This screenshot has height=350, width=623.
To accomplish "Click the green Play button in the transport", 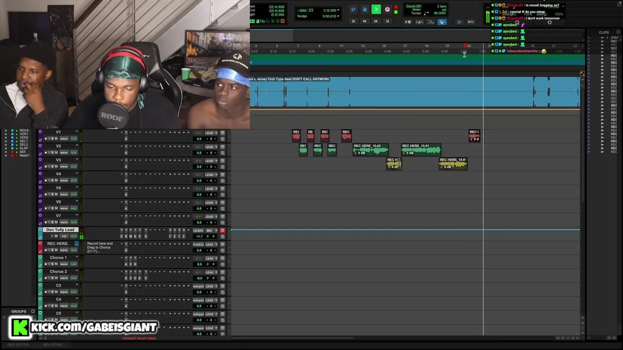I will coord(376,9).
